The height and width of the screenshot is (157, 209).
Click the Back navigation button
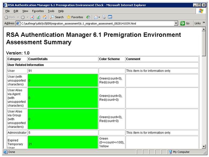10,17
